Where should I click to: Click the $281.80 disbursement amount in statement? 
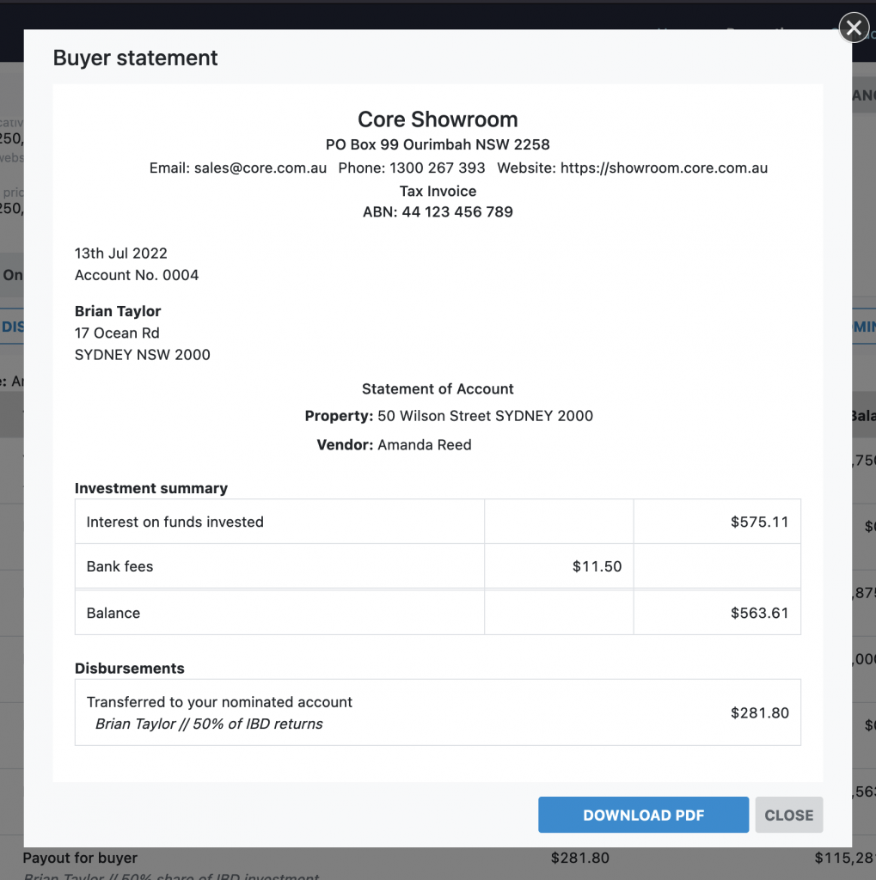click(759, 712)
